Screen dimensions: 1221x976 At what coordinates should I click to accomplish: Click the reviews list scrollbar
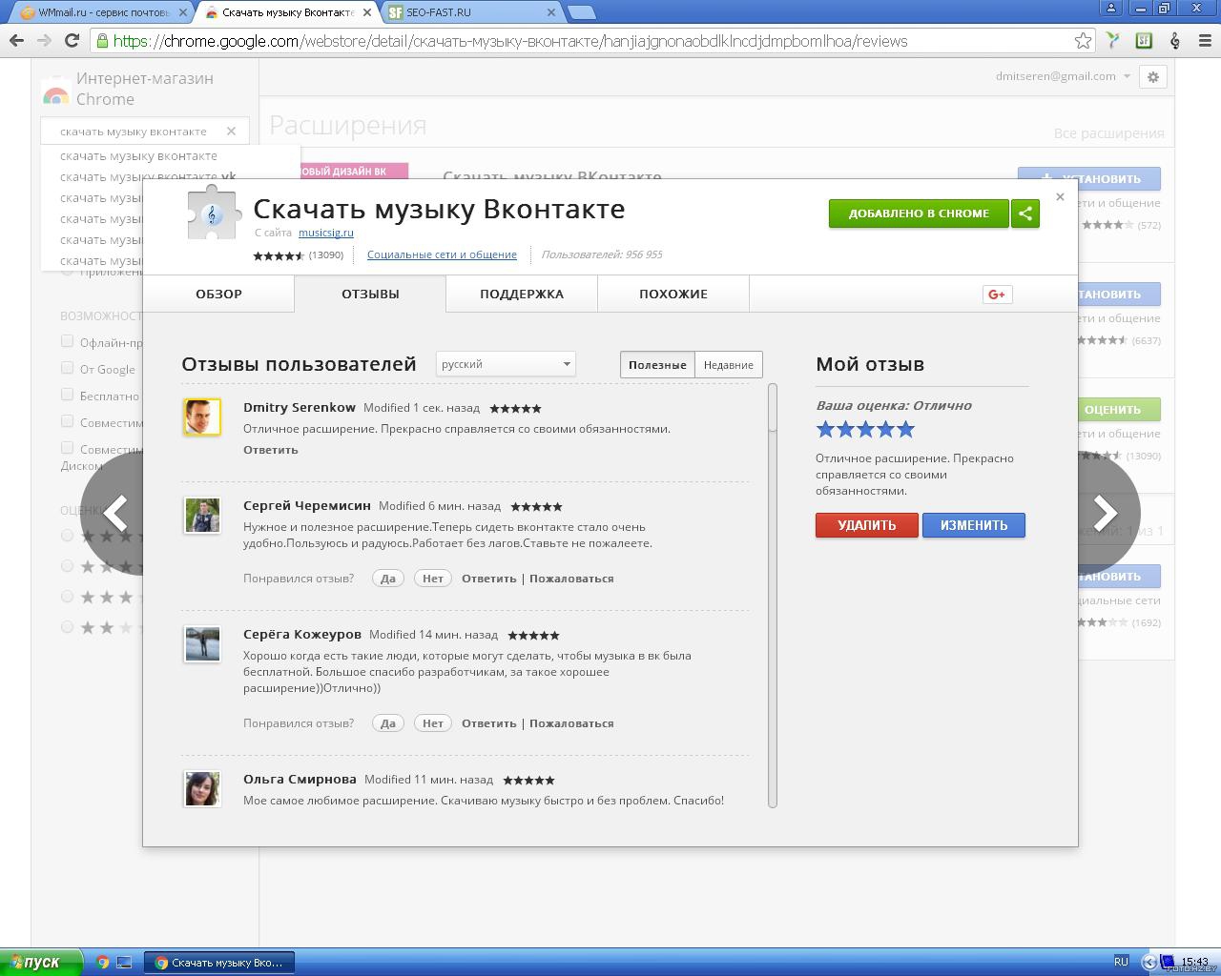[773, 596]
